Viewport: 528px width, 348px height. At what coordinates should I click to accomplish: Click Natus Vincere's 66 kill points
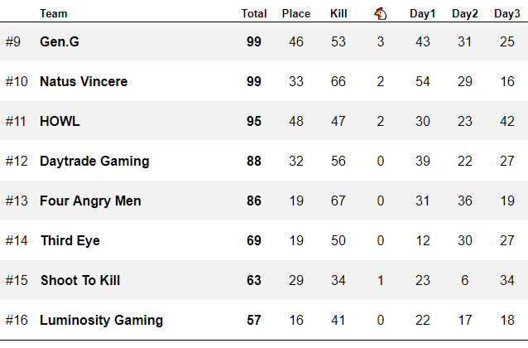(338, 81)
